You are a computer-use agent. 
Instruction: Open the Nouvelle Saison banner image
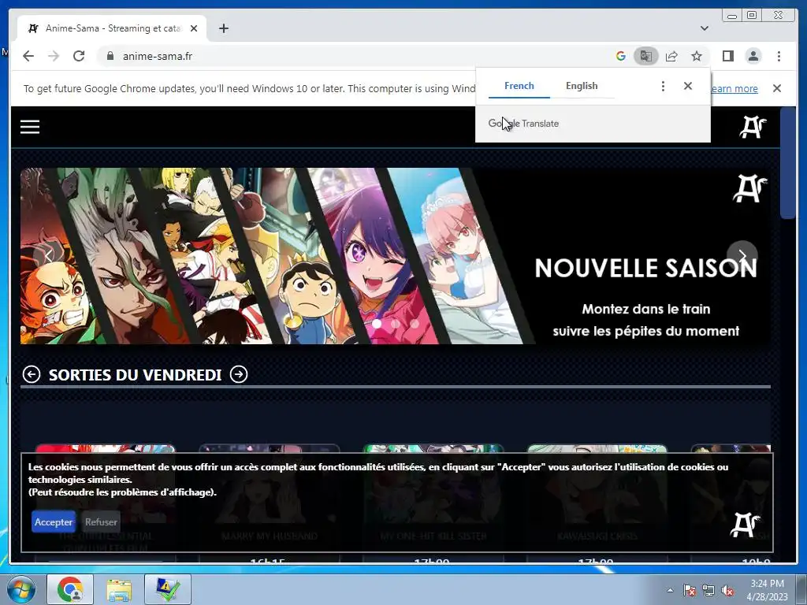coord(396,256)
